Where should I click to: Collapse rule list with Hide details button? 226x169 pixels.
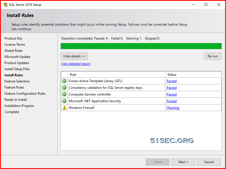pos(74,56)
